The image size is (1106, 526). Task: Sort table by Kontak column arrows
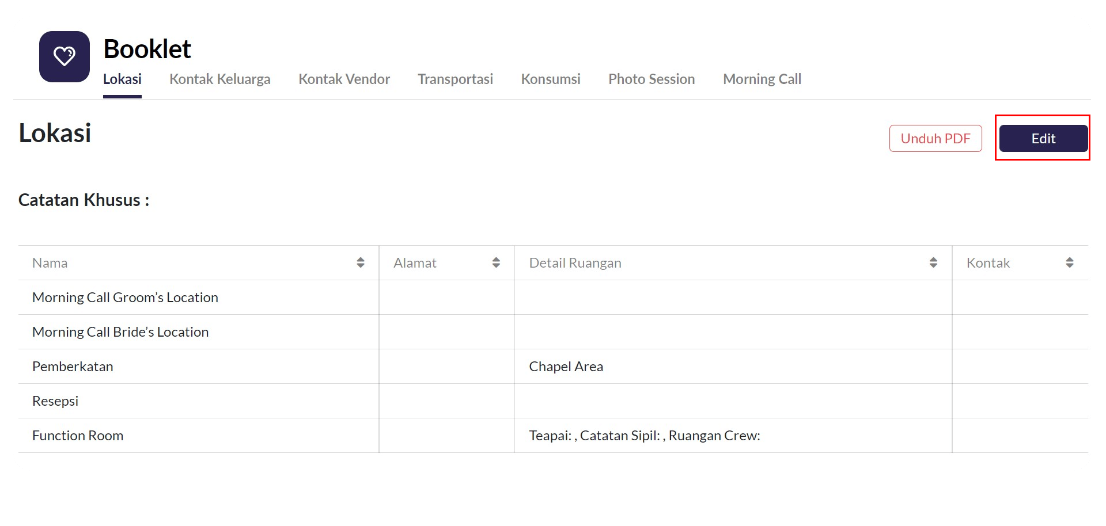pyautogui.click(x=1069, y=263)
